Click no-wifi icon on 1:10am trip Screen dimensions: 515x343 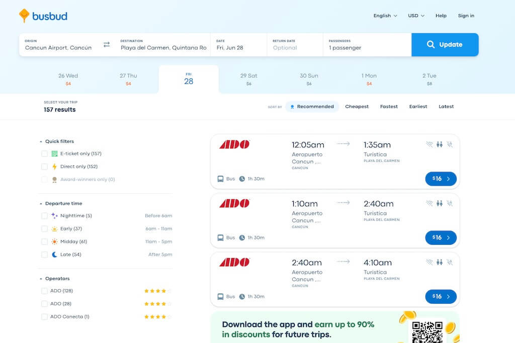pos(430,203)
